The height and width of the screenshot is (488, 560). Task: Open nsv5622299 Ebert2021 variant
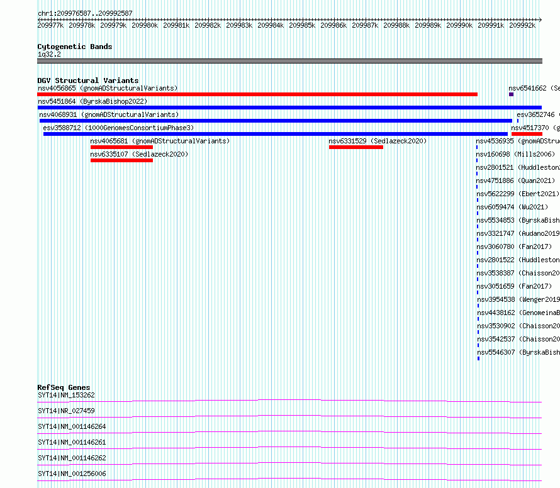[518, 194]
